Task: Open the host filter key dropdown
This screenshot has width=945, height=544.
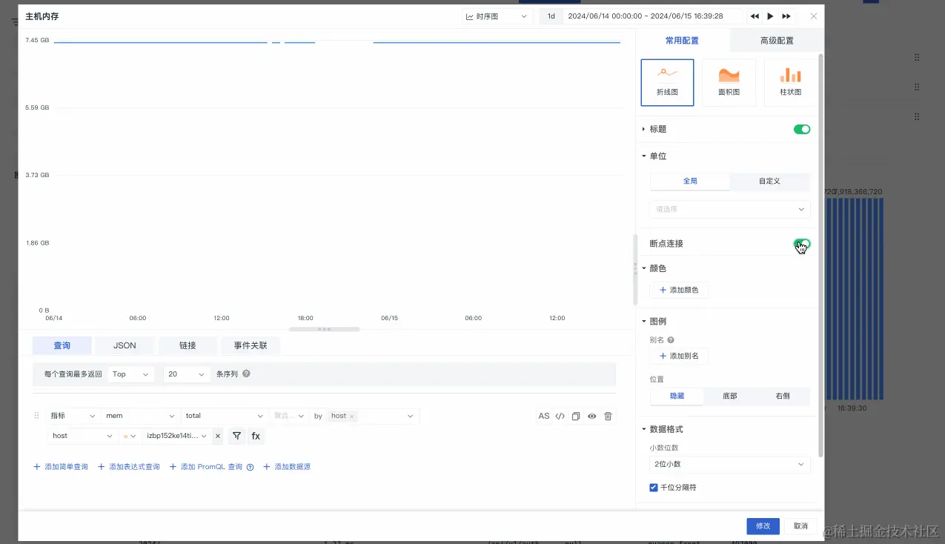Action: (x=82, y=436)
